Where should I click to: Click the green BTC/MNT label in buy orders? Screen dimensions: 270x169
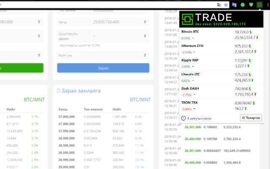(x=34, y=100)
